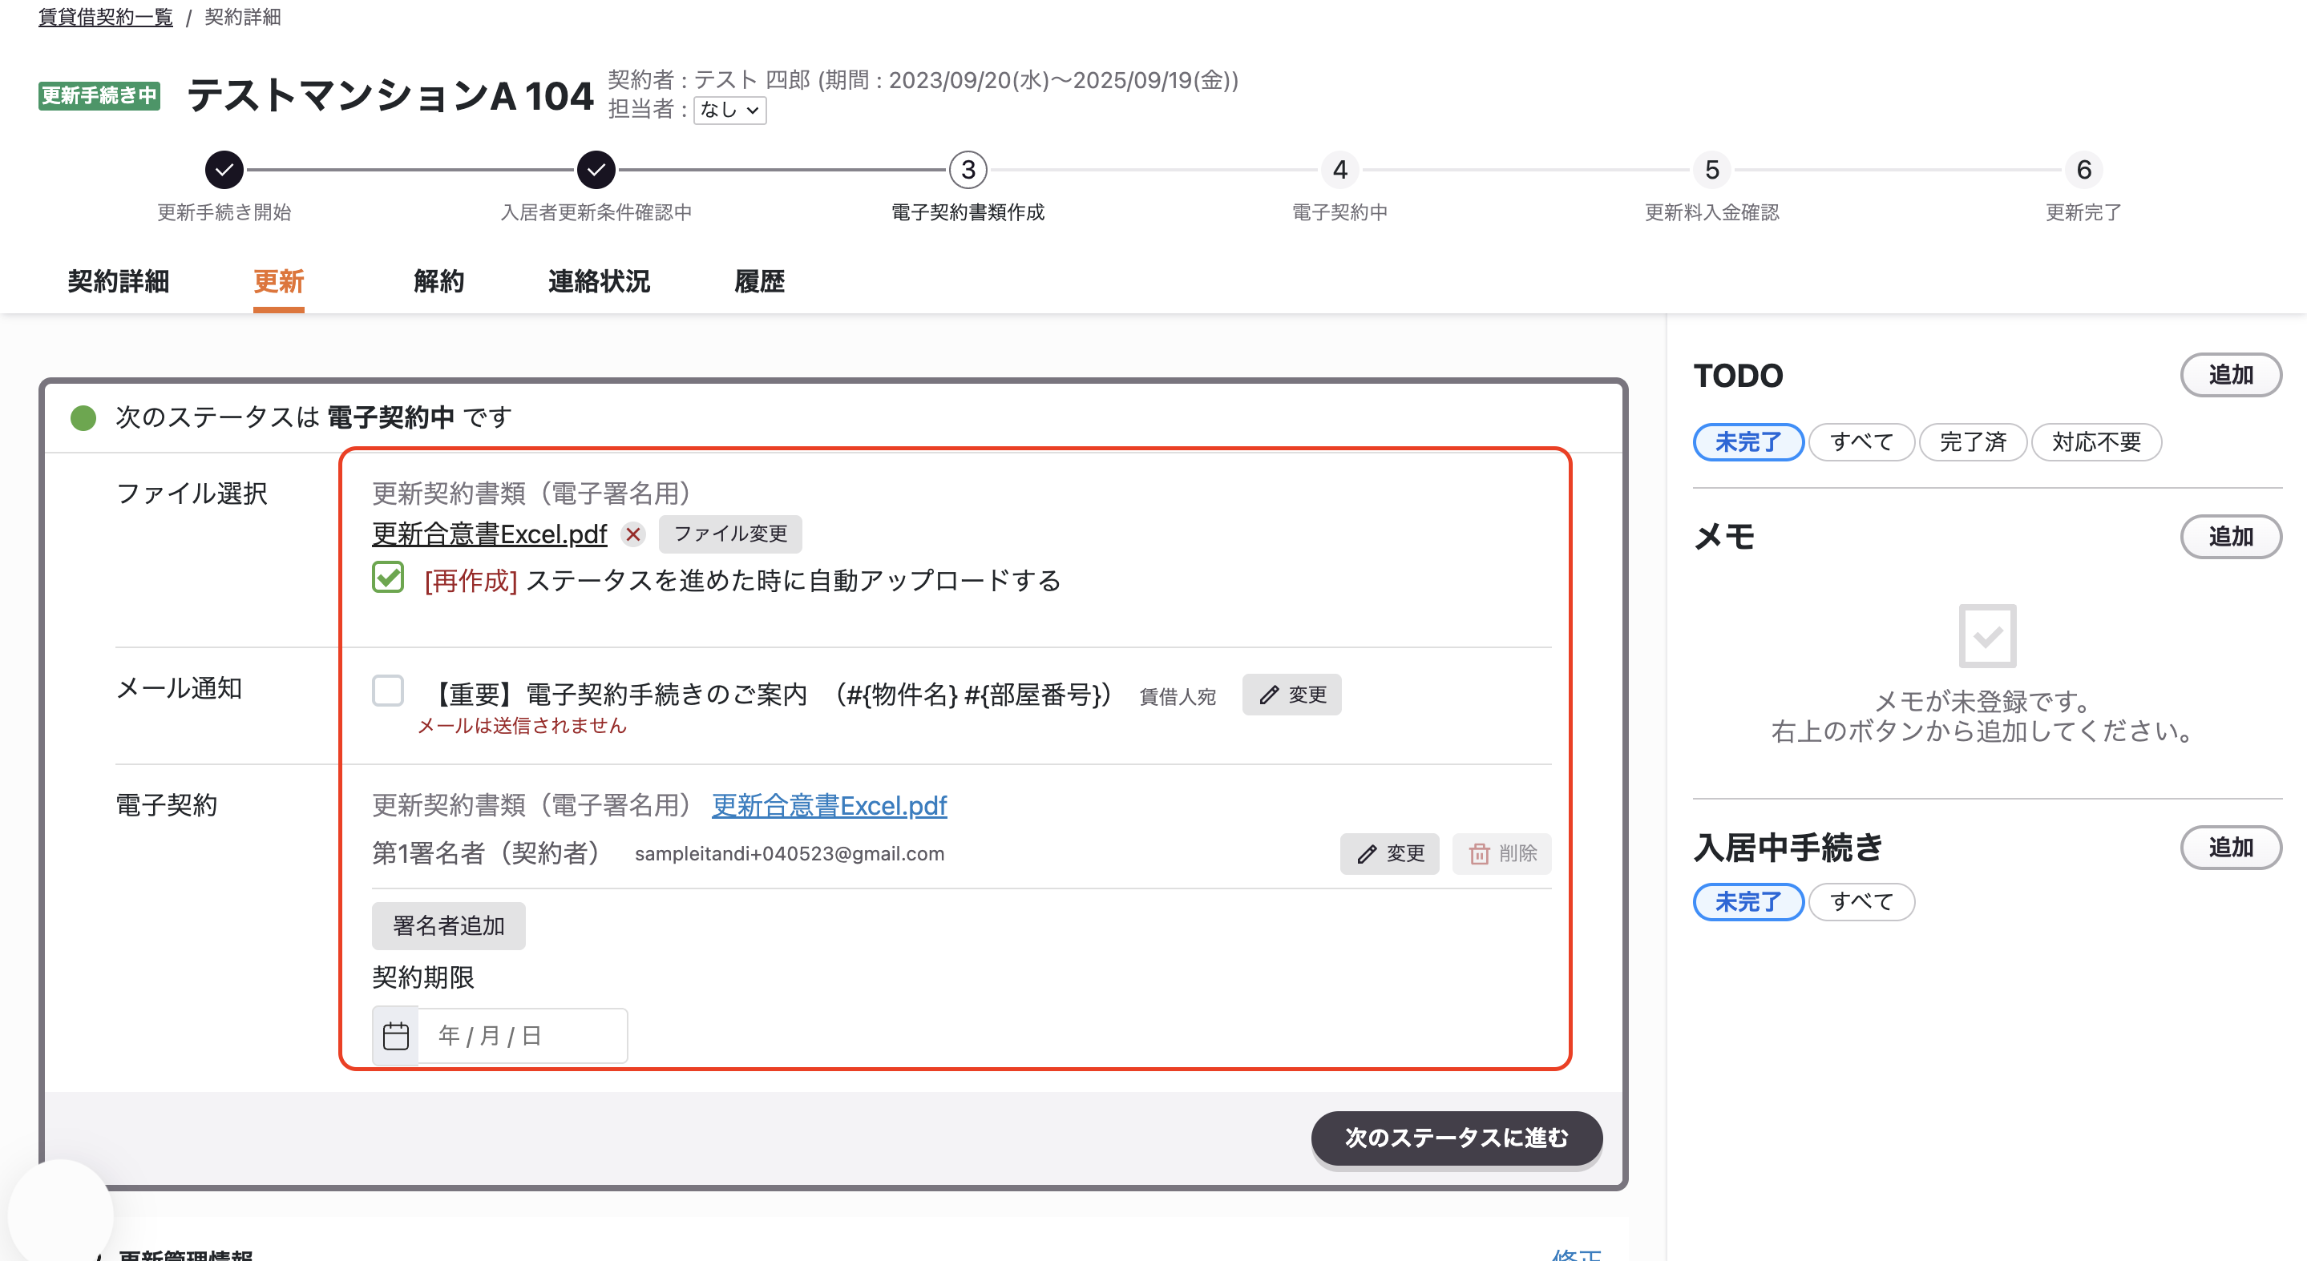Click 変更 button for mail notification
Viewport: 2307px width, 1261px height.
pyautogui.click(x=1291, y=695)
